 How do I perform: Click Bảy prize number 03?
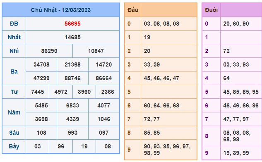[38, 146]
